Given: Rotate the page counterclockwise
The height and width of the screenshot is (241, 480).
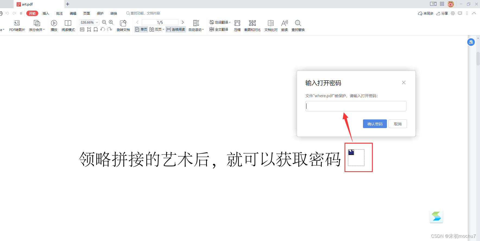Looking at the screenshot, I should (103, 29).
